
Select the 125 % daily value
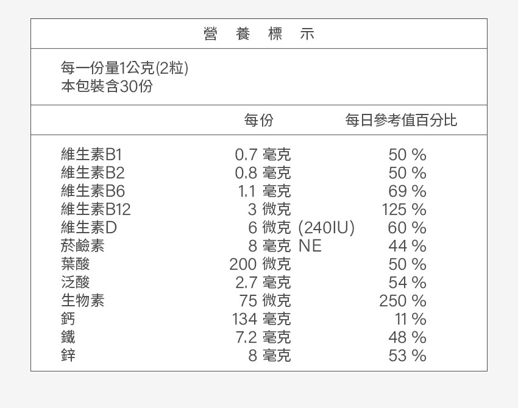[403, 209]
